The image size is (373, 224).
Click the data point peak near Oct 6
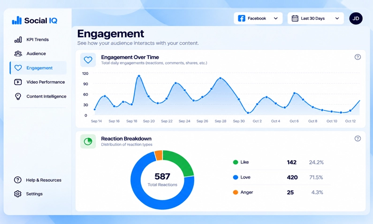click(x=295, y=93)
